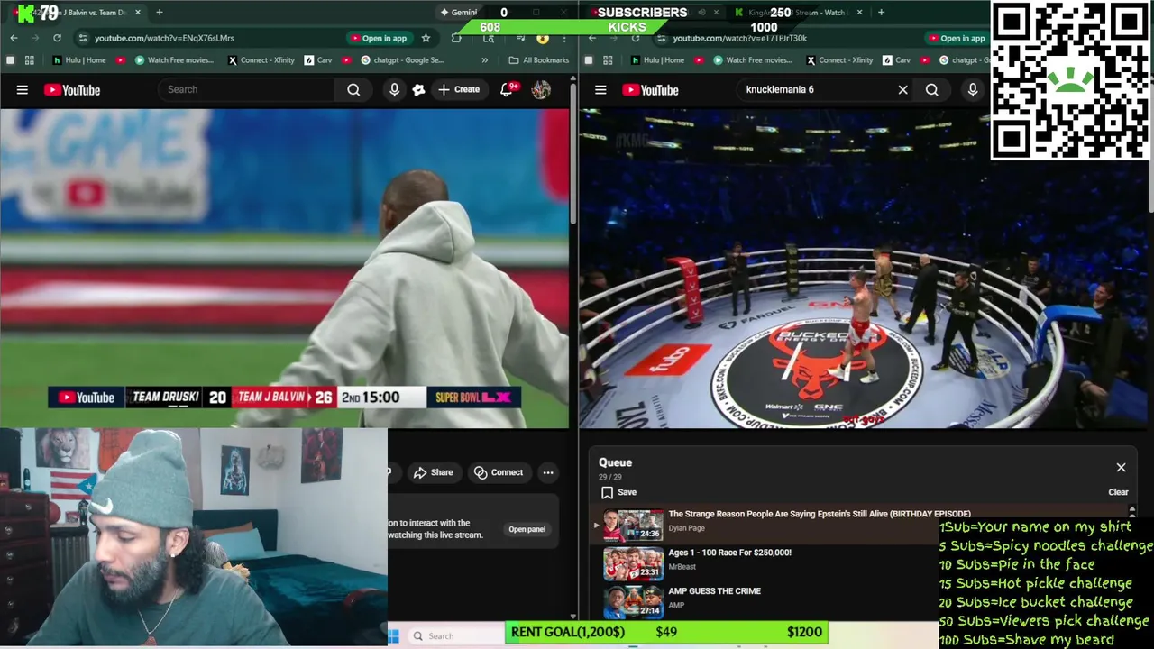Switch to the KingAr Stream tab in the right browser
This screenshot has height=649, width=1154.
click(x=798, y=12)
